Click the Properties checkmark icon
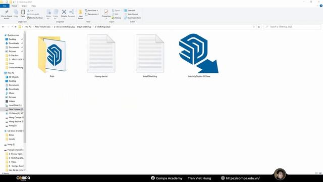 (x=106, y=12)
